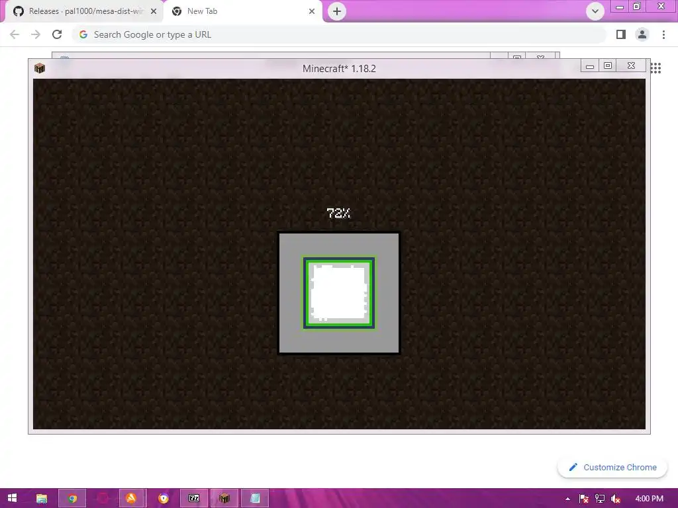The width and height of the screenshot is (678, 508).
Task: Open the Action Center flag icon
Action: tap(584, 499)
